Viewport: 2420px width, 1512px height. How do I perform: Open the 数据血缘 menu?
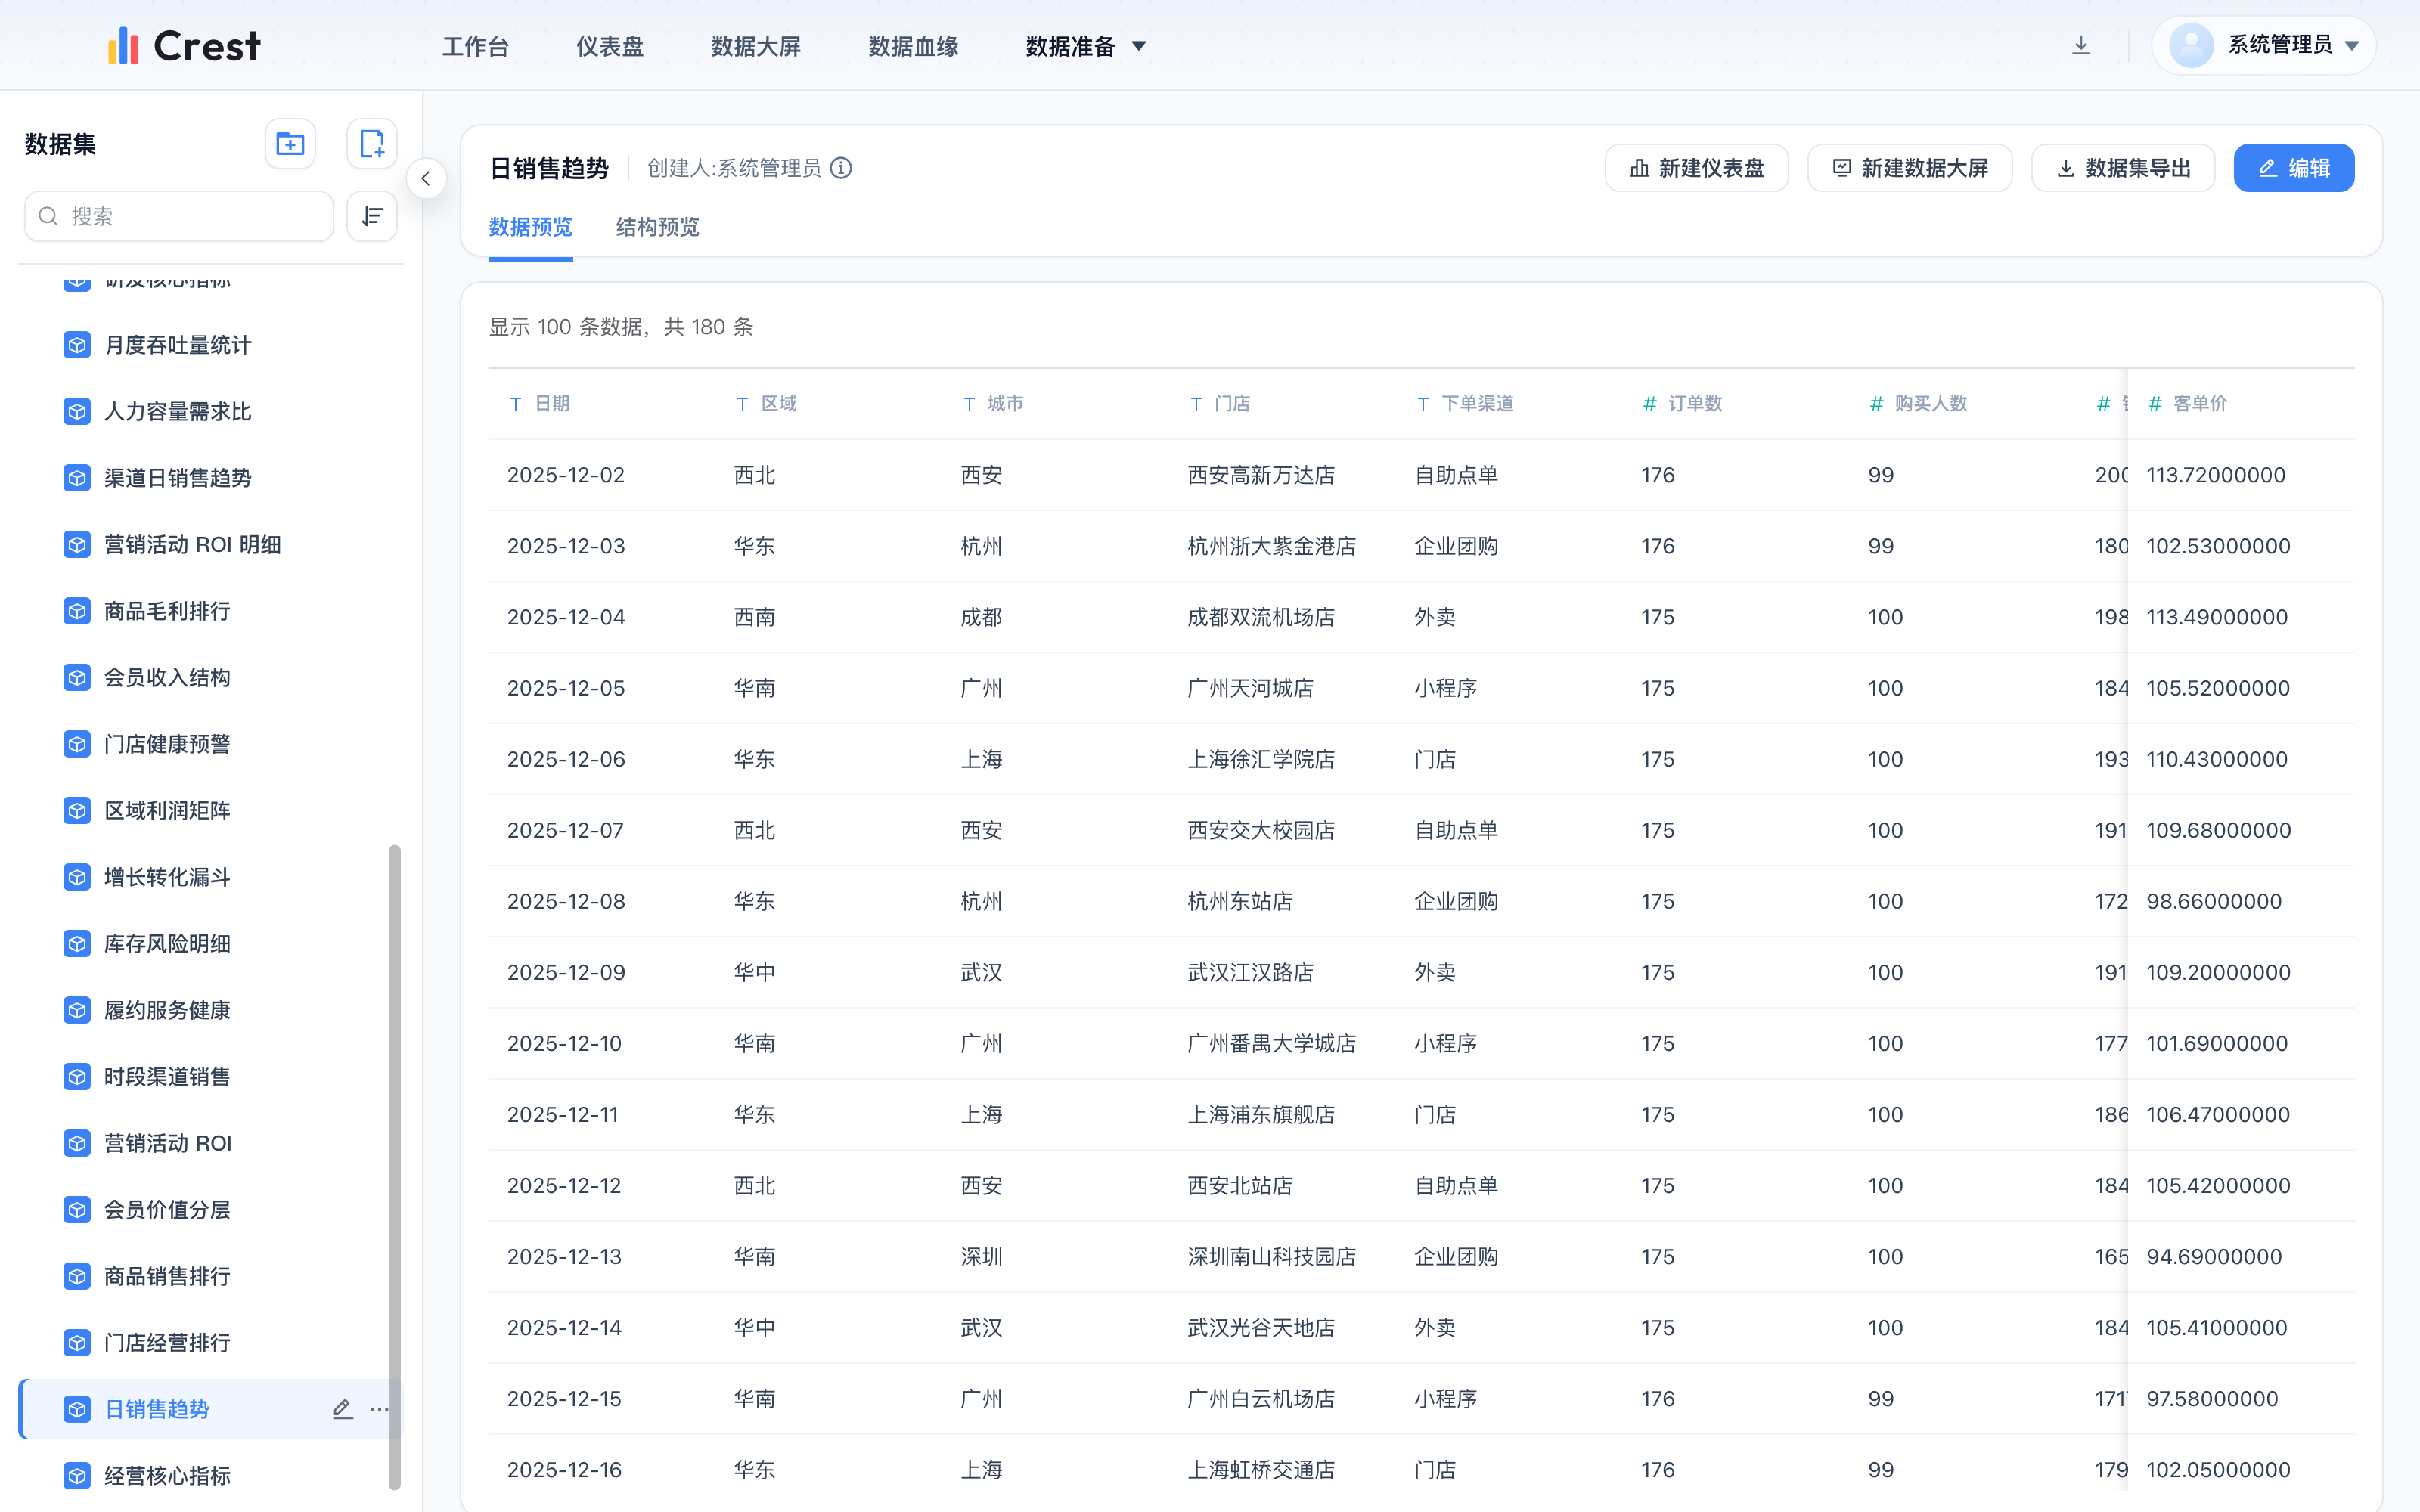click(913, 46)
